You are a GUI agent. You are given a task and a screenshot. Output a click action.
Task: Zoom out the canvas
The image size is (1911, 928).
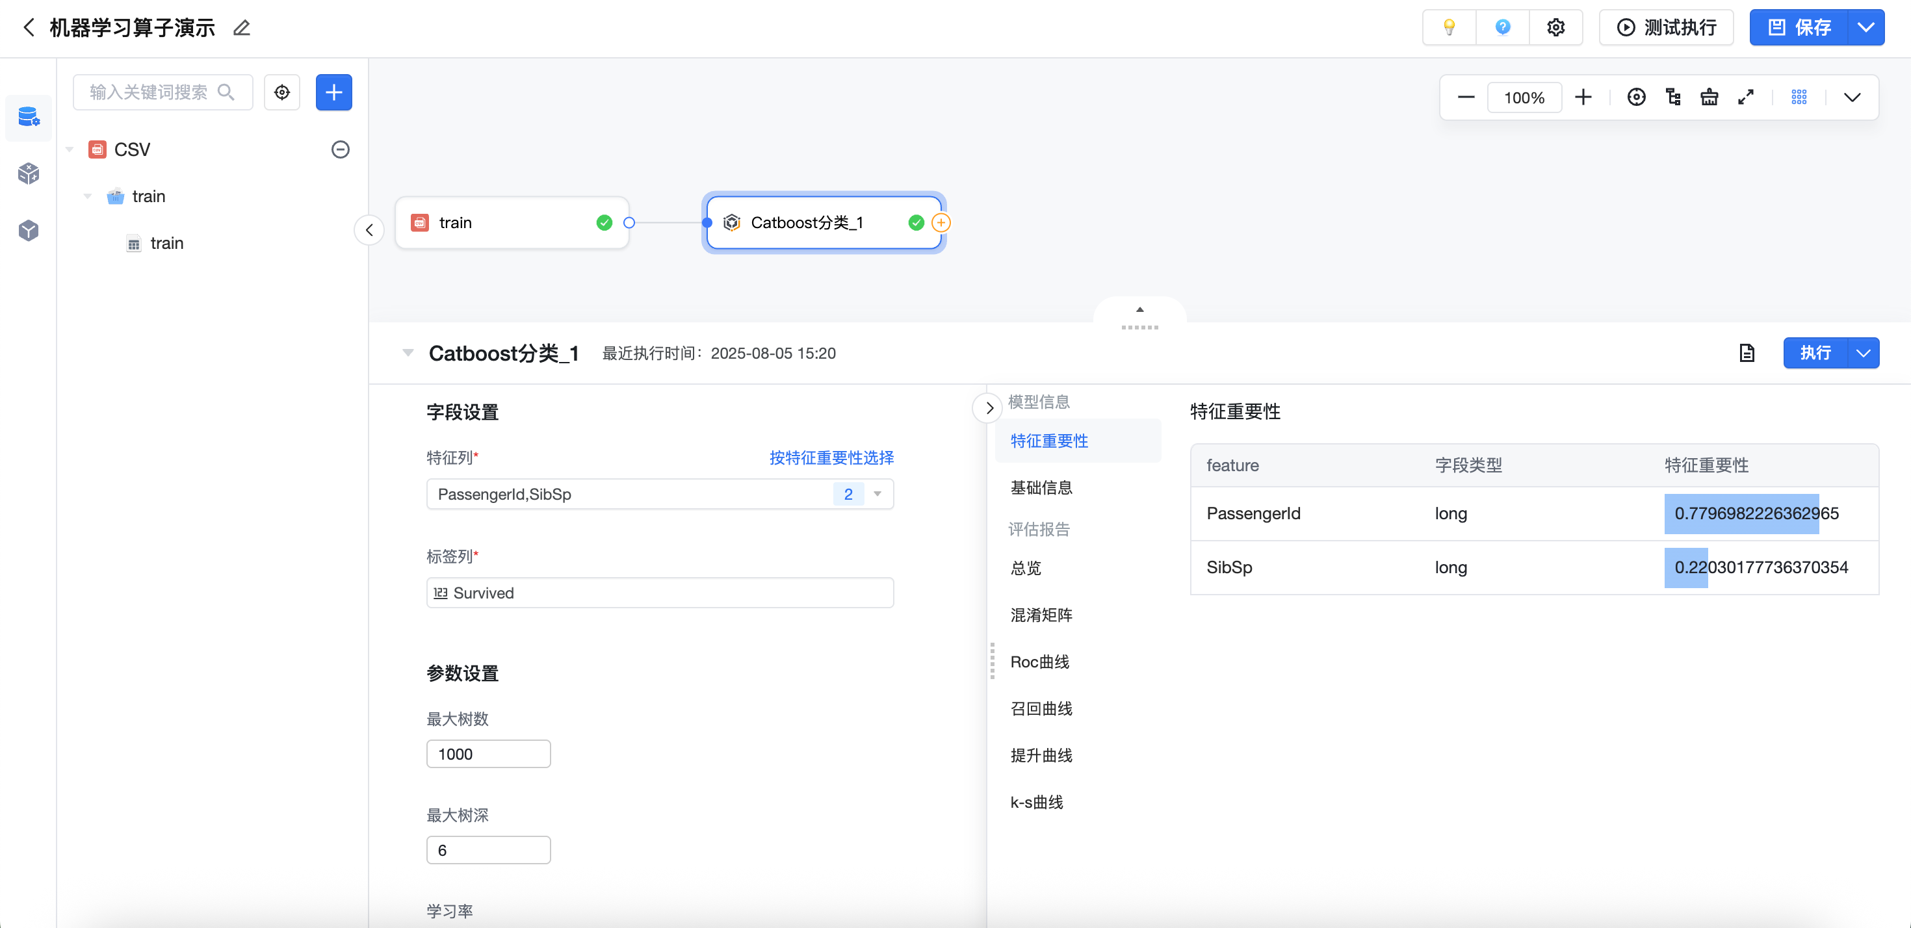coord(1465,97)
